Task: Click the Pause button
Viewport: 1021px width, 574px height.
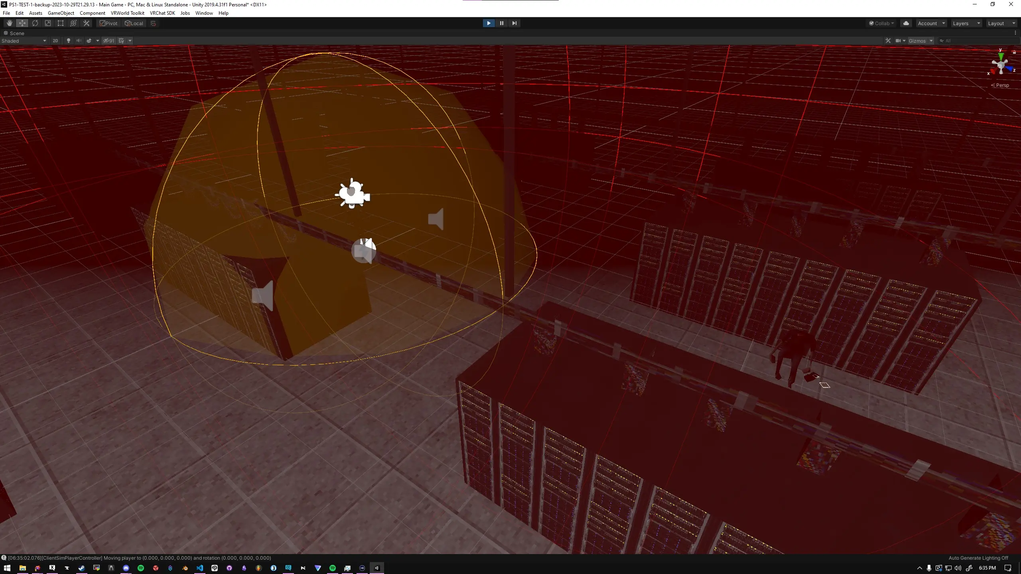Action: (x=502, y=23)
